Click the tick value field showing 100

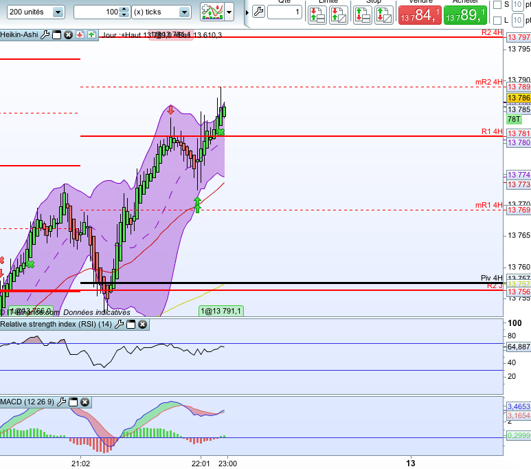point(98,12)
